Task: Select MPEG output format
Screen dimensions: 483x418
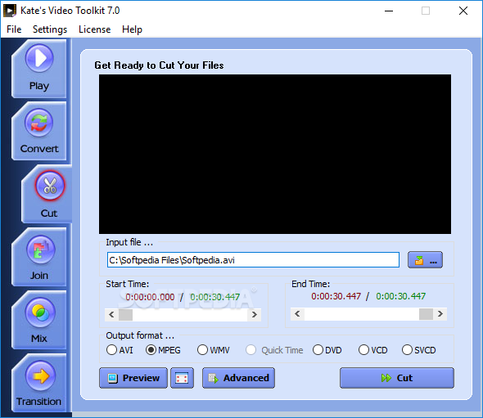Action: pos(163,350)
